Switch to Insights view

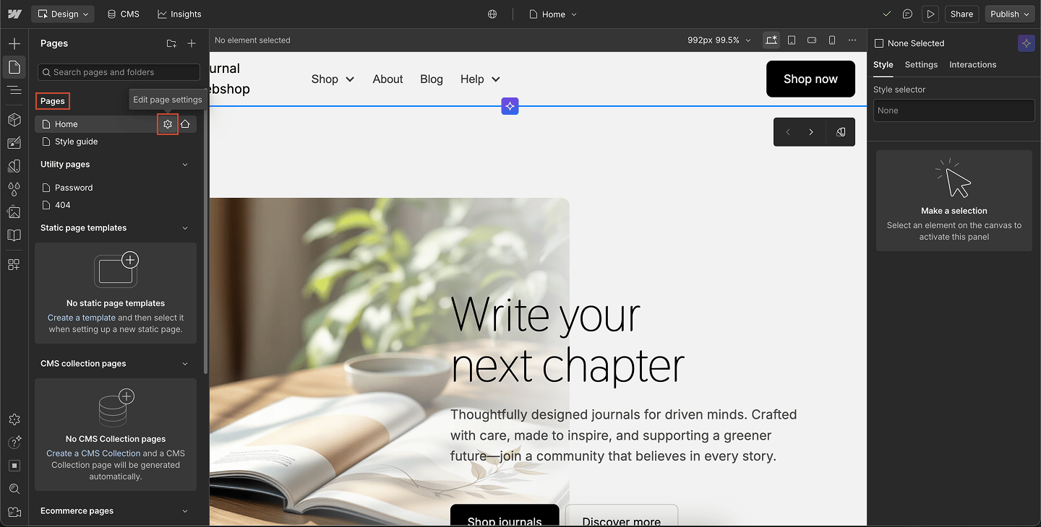click(179, 14)
